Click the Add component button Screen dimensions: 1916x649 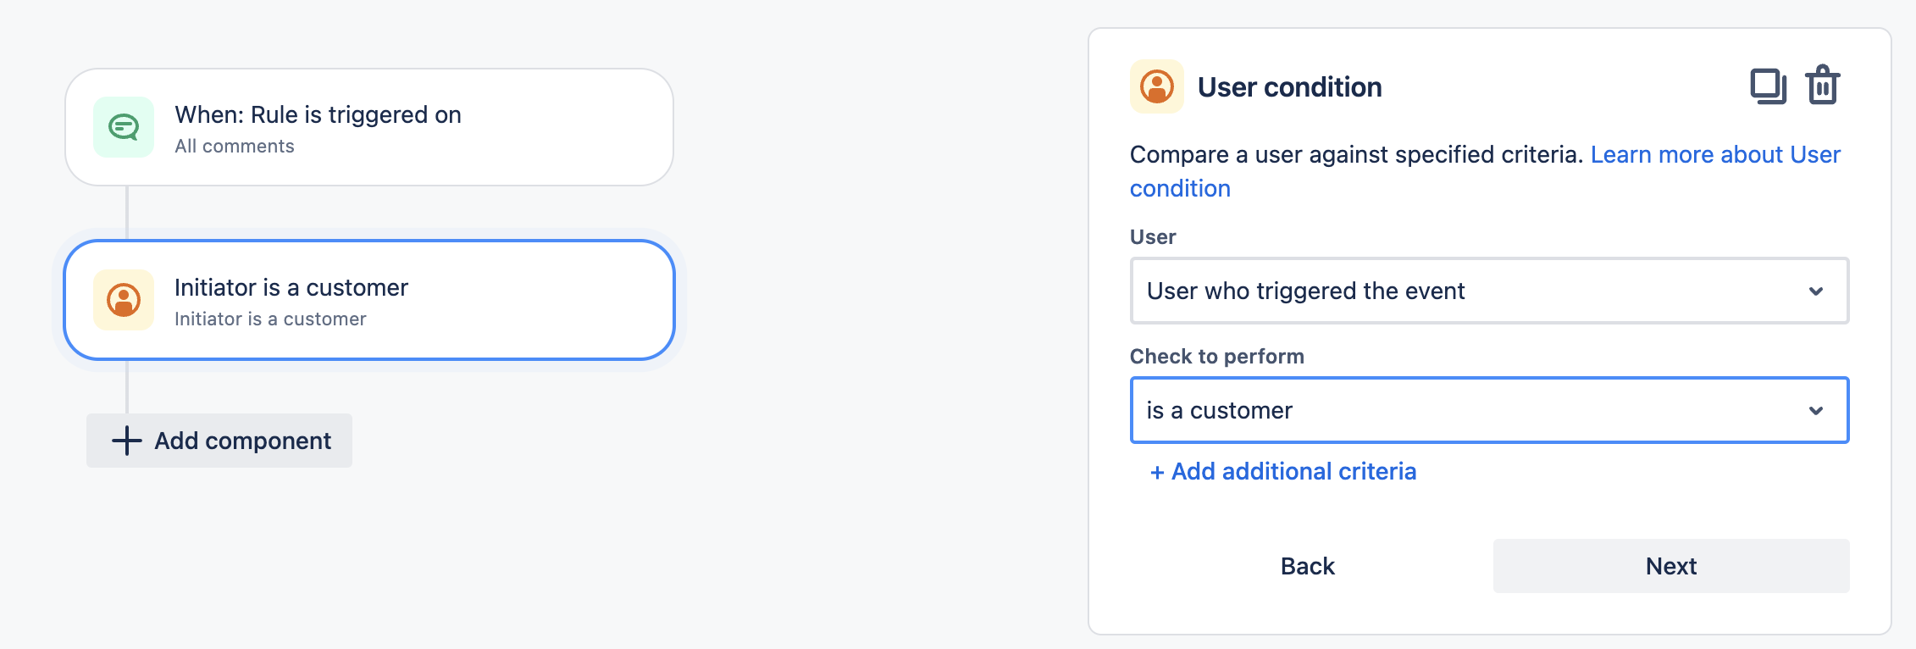219,441
